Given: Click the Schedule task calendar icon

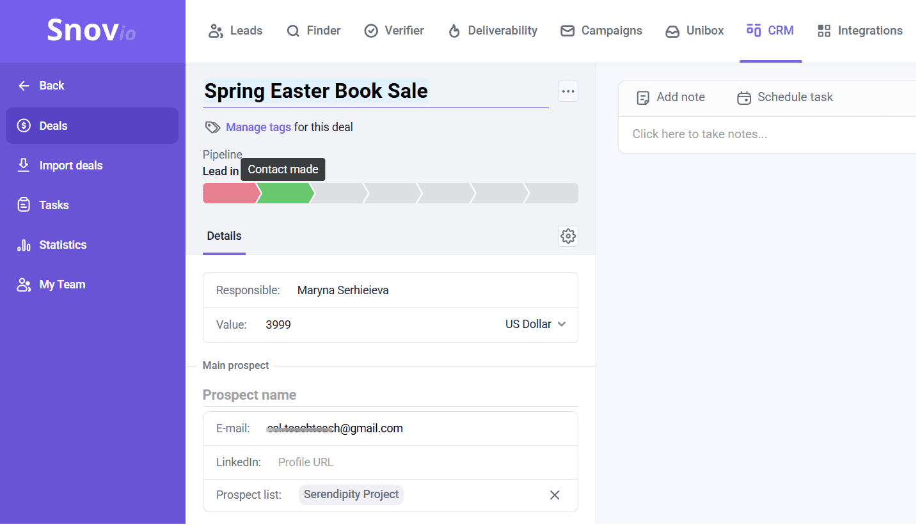Looking at the screenshot, I should [x=743, y=98].
